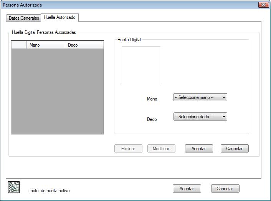Click the Dedo column header in grid
Image resolution: width=271 pixels, height=201 pixels.
click(84, 45)
